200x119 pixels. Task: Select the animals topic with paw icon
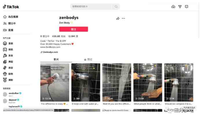click(8, 74)
